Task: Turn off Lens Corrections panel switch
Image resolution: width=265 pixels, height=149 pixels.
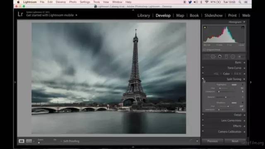Action: click(x=203, y=120)
